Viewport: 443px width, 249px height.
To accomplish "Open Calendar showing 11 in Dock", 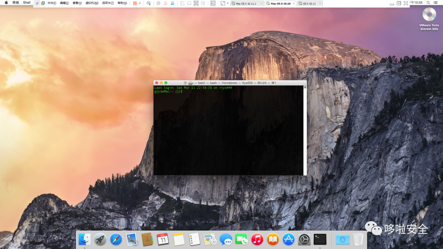I will click(163, 240).
